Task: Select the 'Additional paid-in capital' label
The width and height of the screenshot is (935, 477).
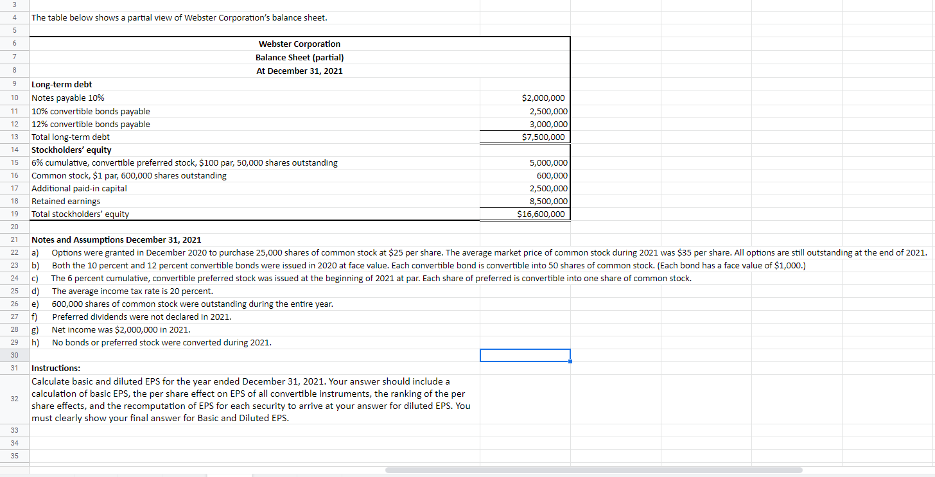Action: click(x=79, y=188)
